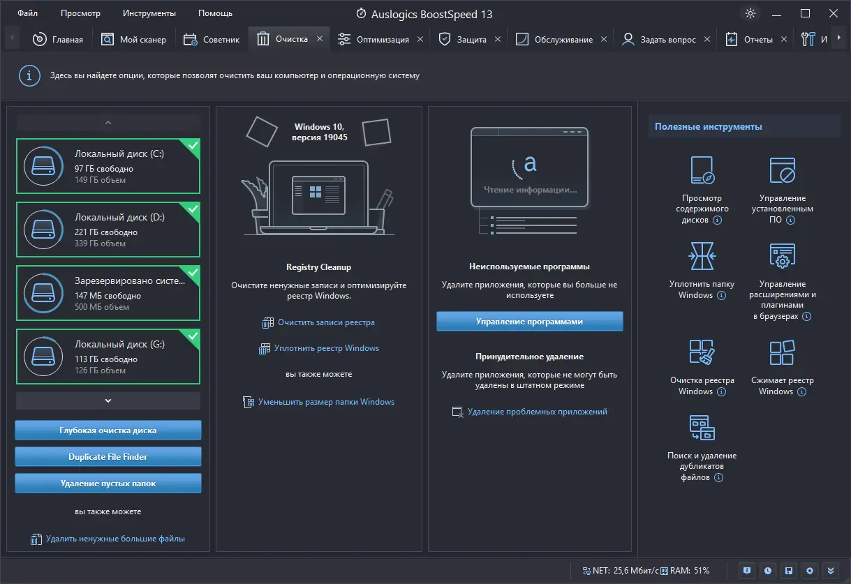This screenshot has width=851, height=584.
Task: Uncheck the Local disk (G:) checkmark
Action: tap(193, 336)
